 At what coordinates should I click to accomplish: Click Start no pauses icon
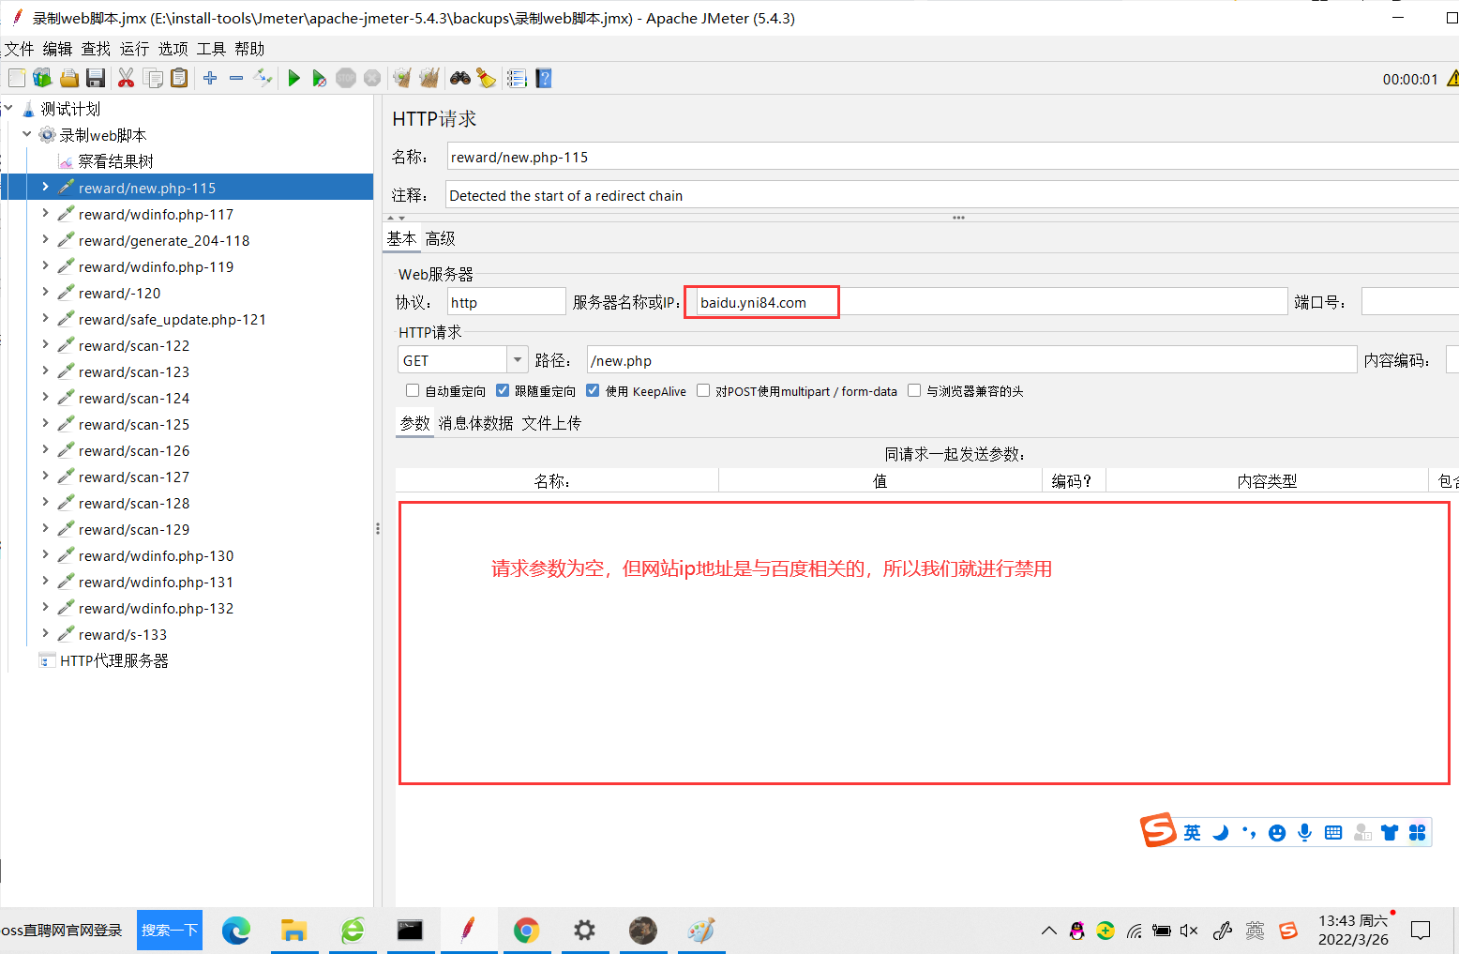click(x=319, y=78)
